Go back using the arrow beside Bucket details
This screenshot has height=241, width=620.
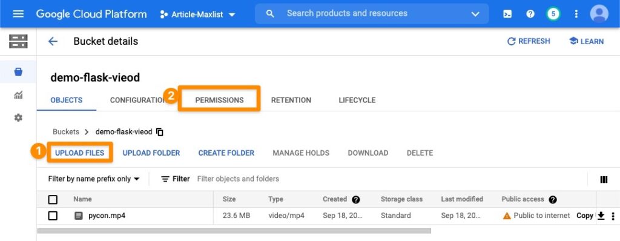pyautogui.click(x=53, y=42)
